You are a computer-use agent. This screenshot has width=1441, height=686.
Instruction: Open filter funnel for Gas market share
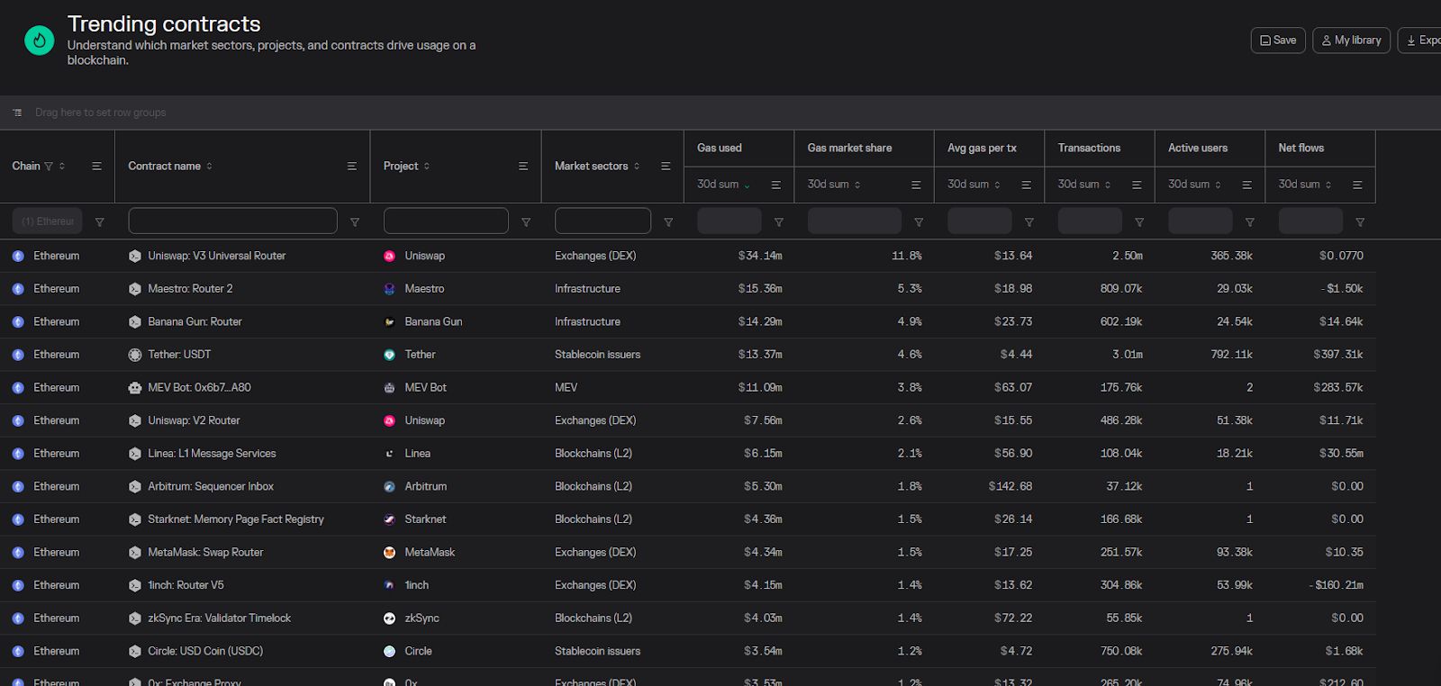coord(919,221)
